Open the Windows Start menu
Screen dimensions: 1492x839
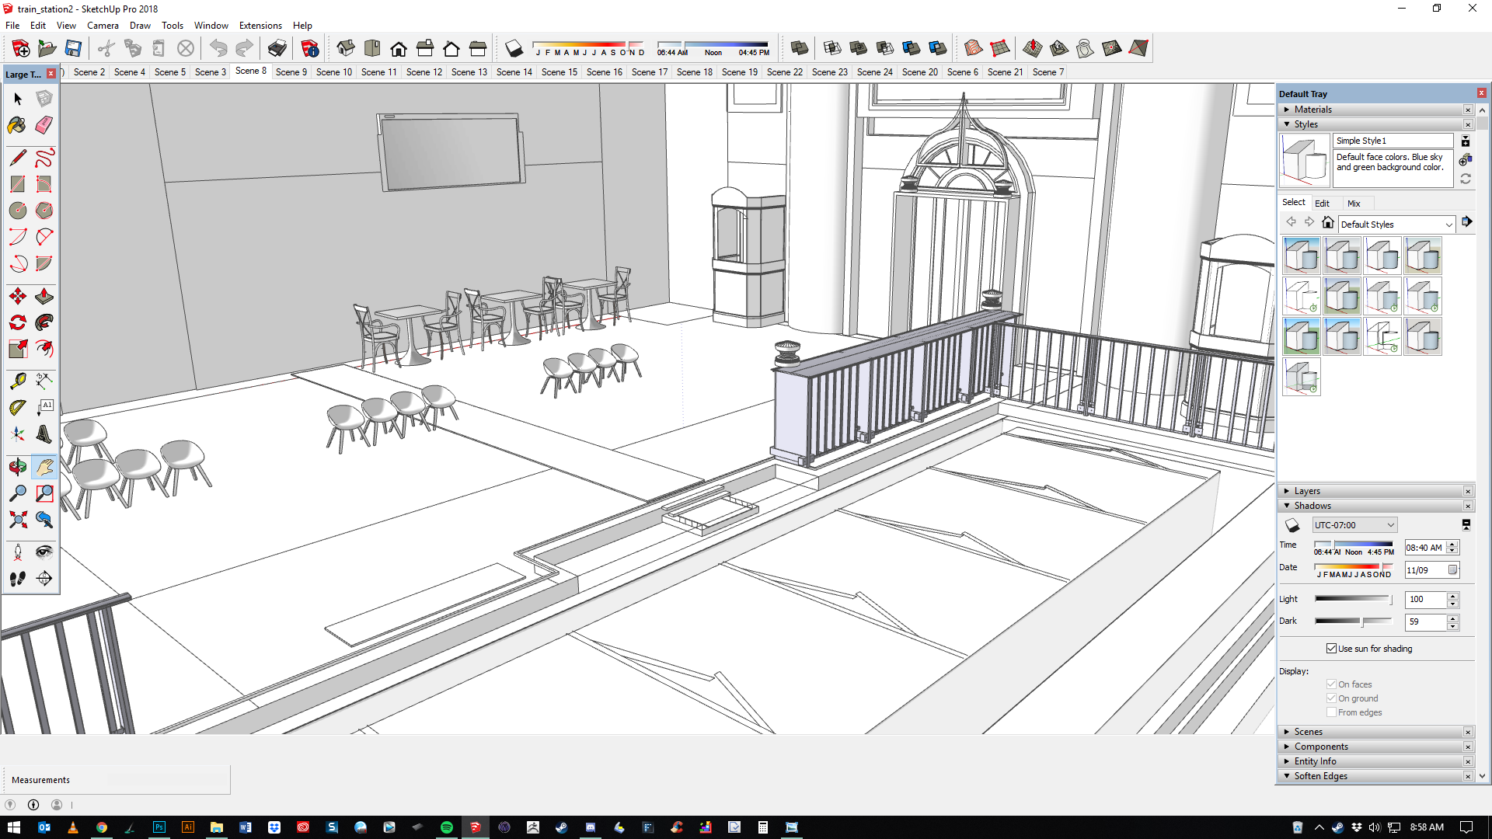click(14, 827)
